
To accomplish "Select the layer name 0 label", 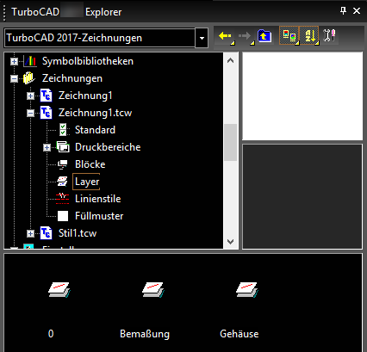I will pos(51,334).
